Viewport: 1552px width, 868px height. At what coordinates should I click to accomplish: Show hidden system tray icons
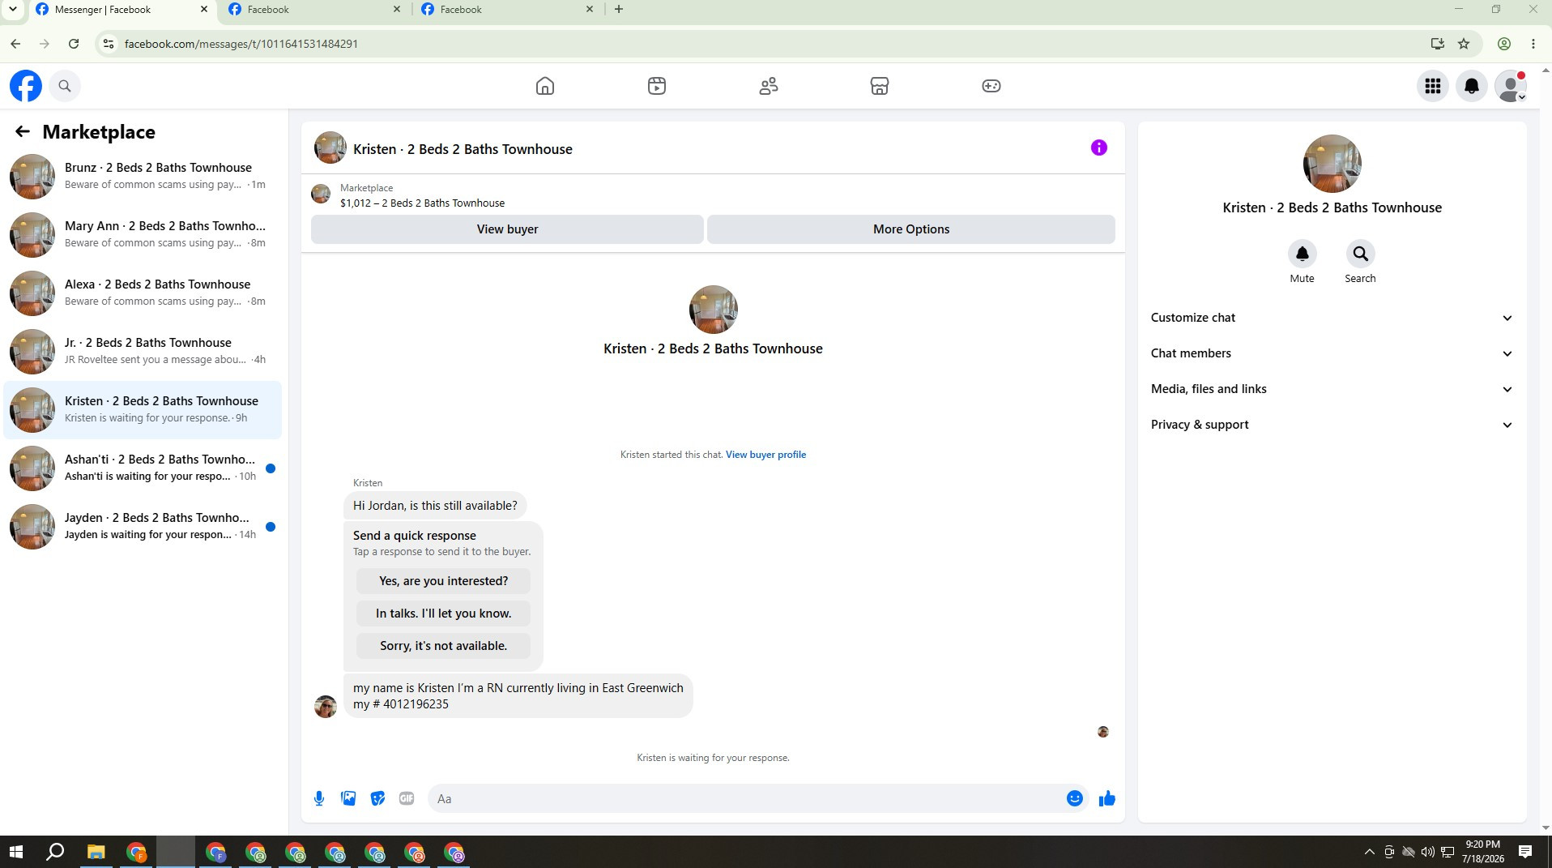point(1369,852)
